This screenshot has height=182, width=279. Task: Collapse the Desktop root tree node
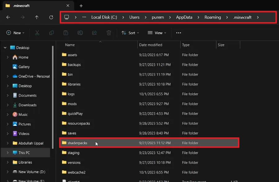(5, 48)
